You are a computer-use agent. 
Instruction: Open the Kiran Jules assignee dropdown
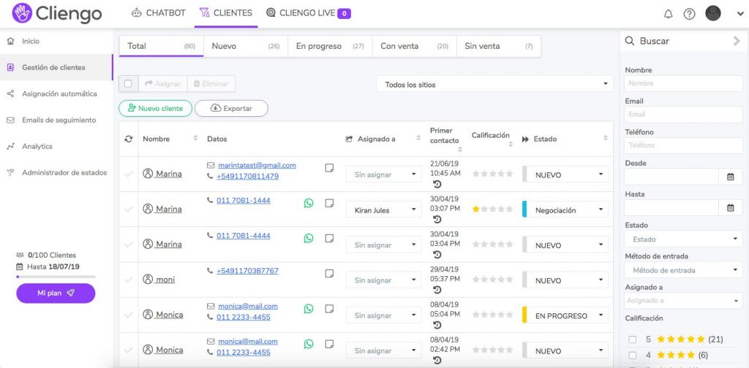tap(383, 210)
